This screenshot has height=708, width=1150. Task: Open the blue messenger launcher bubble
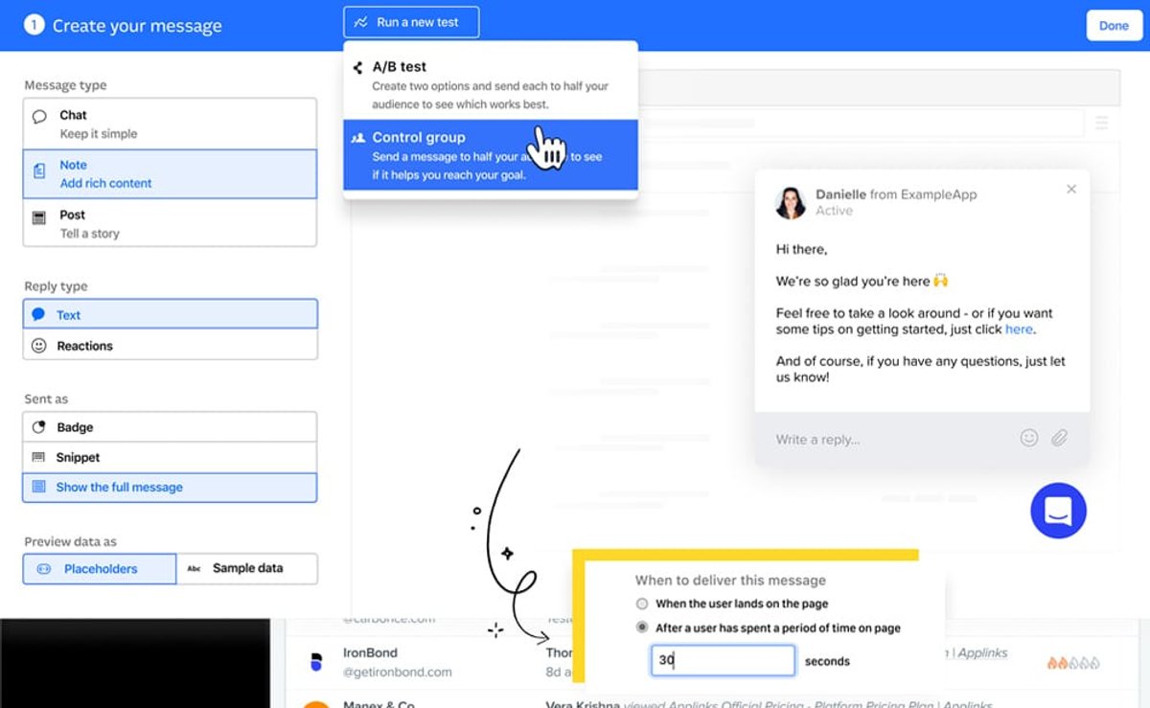[x=1058, y=511]
